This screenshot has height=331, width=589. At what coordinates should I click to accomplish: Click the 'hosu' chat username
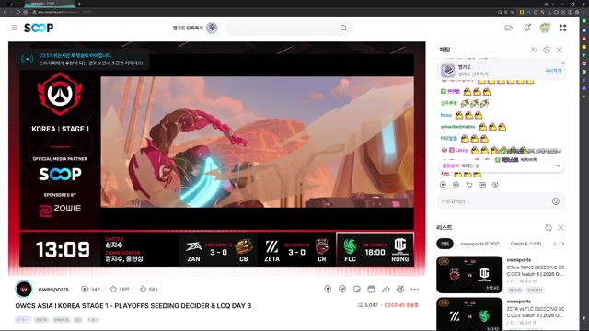pos(446,115)
